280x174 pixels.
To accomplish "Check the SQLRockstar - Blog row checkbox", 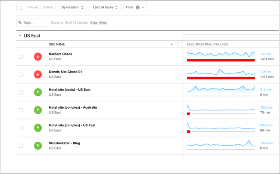I will coord(21,146).
